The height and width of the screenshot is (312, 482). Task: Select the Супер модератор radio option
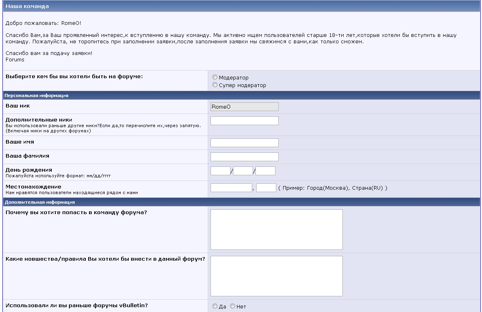(215, 85)
